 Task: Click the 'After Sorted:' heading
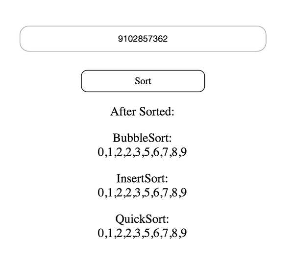(142, 112)
